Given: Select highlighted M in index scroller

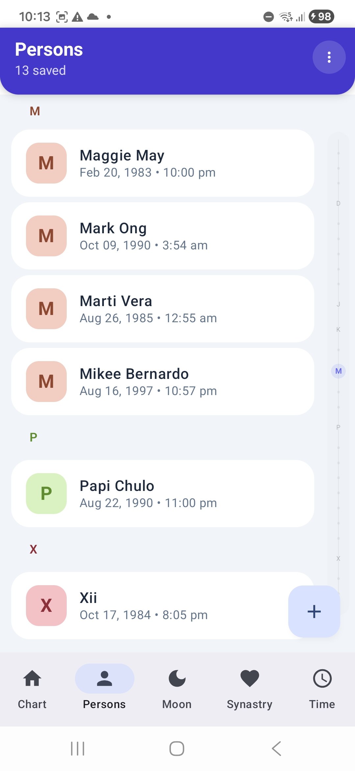Looking at the screenshot, I should point(338,371).
